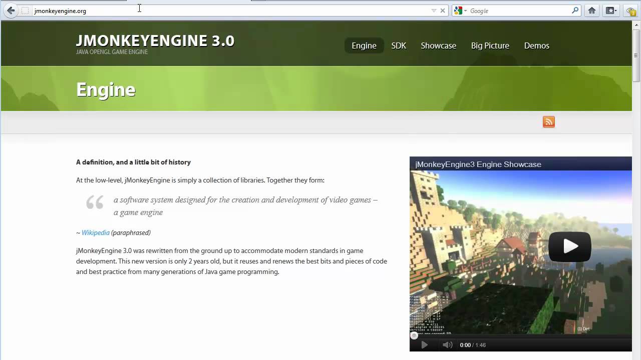Click the JAVA OPENGL GAME ENGINE tagline
This screenshot has height=360, width=641.
[112, 52]
